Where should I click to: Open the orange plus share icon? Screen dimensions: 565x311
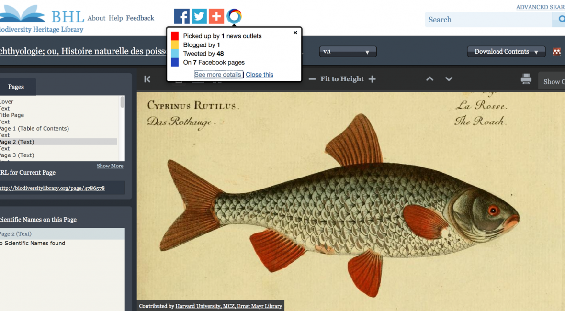216,16
